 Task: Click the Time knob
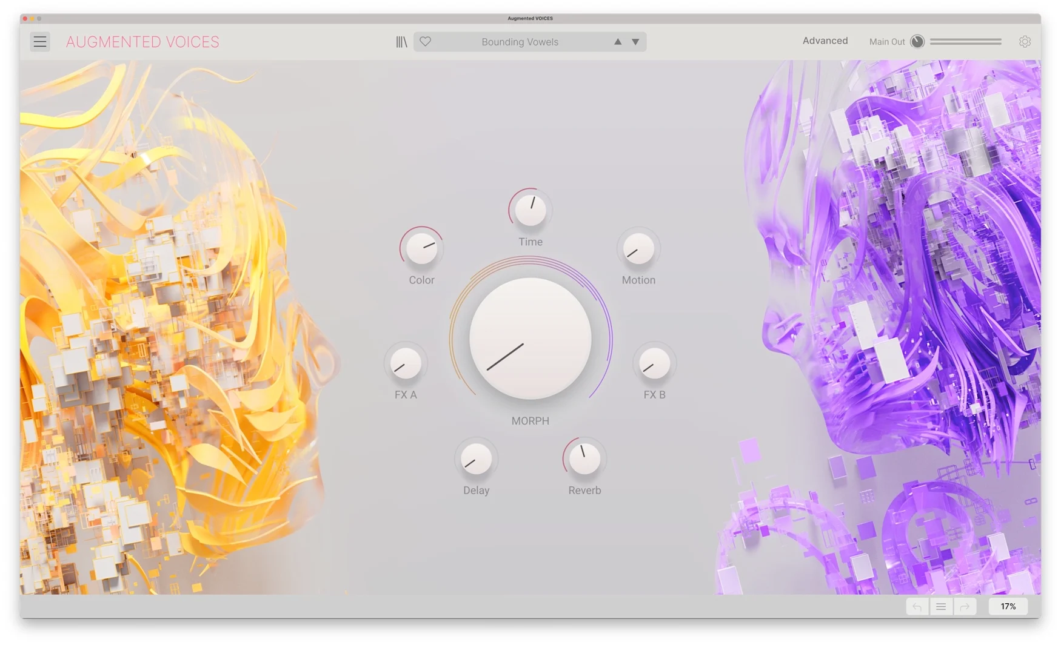(530, 211)
